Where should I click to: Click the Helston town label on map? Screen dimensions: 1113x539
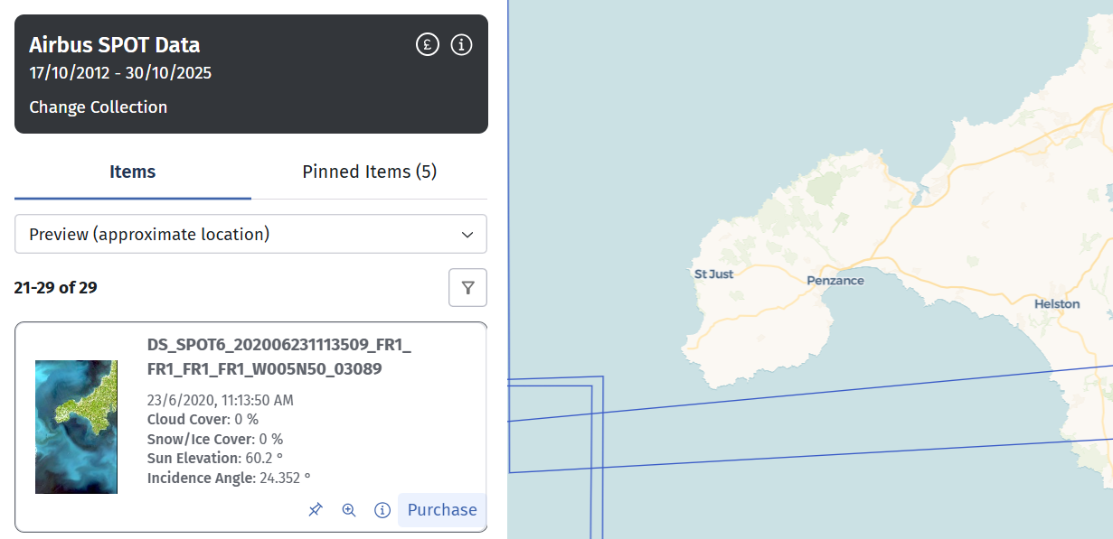[1056, 304]
